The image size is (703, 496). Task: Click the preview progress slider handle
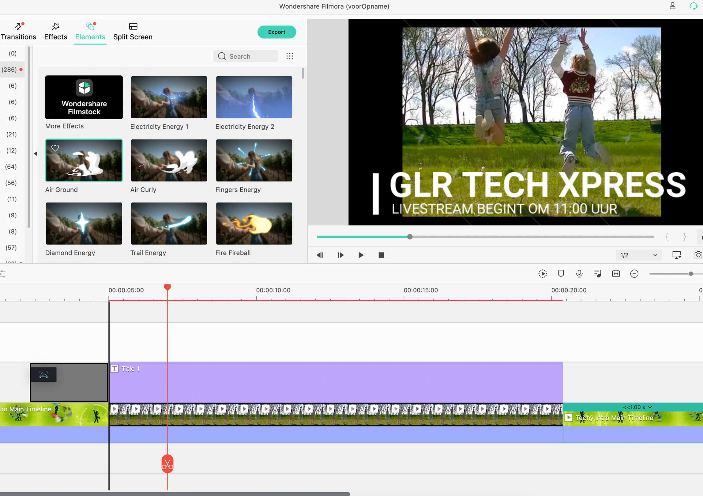[410, 237]
